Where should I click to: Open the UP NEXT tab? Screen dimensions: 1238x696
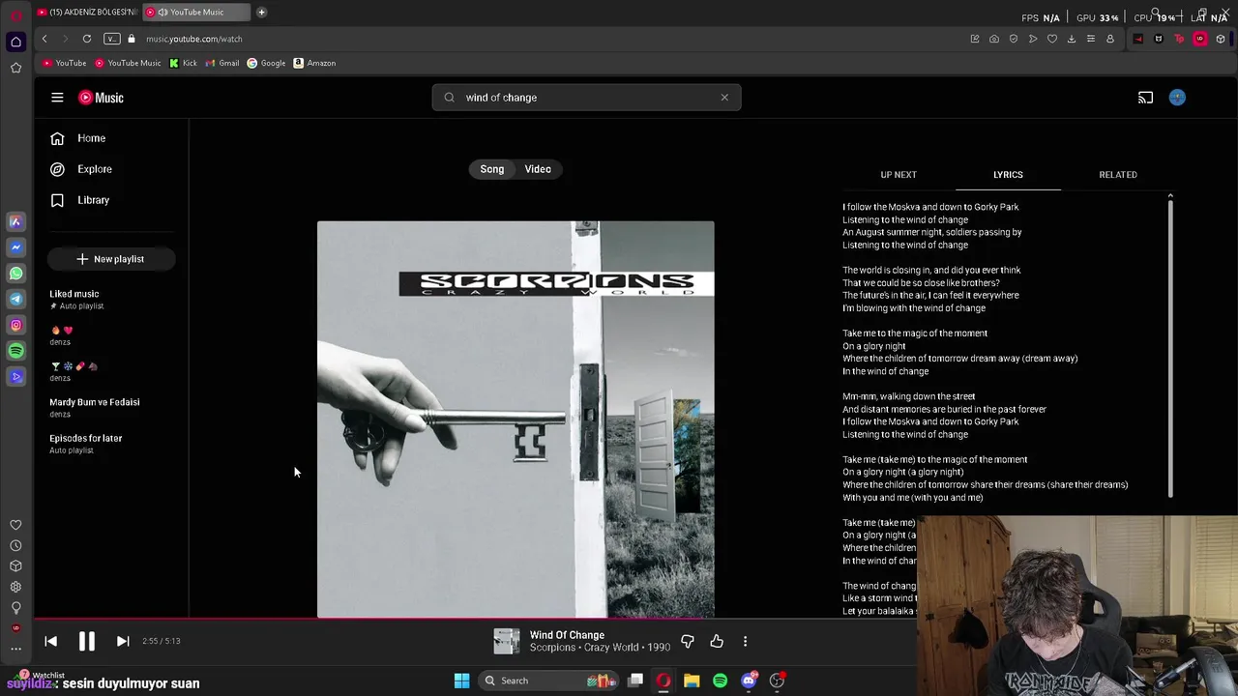899,175
